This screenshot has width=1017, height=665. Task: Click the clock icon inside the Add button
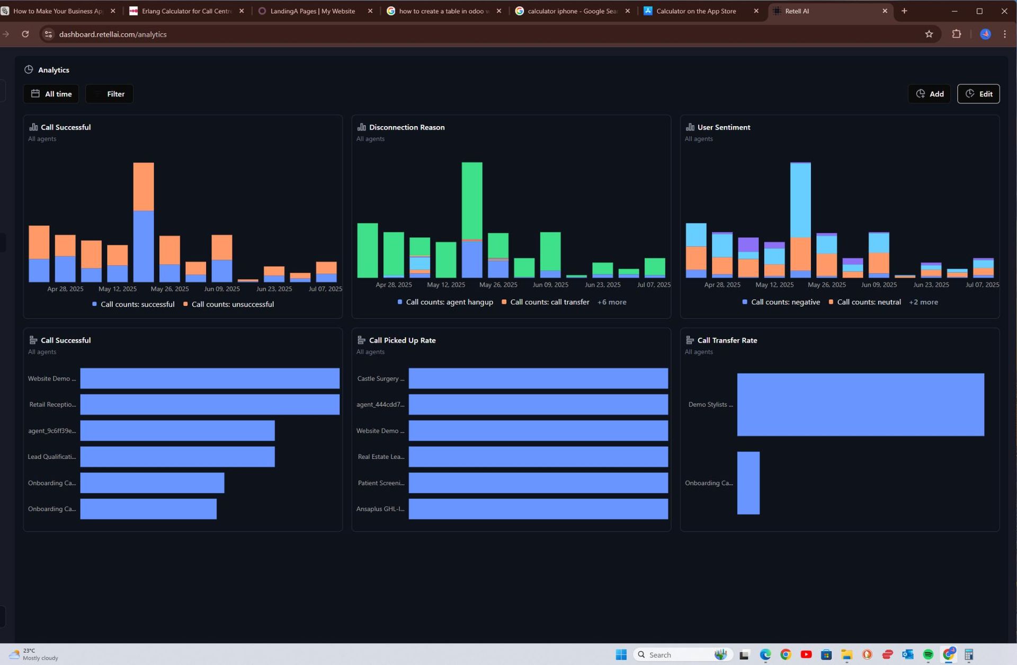click(920, 93)
